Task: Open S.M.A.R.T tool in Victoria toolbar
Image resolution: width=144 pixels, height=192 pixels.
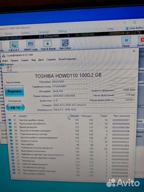Action: [14, 46]
